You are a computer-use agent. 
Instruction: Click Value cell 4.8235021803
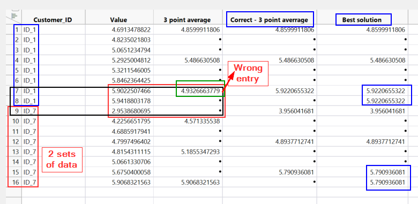(x=131, y=40)
